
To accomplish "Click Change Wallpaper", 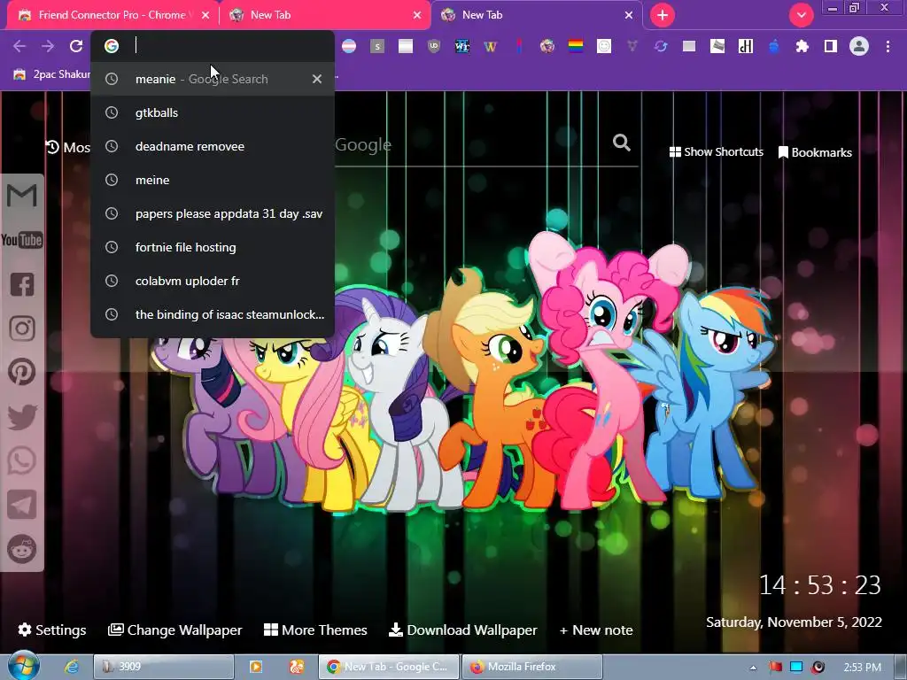I will (175, 630).
